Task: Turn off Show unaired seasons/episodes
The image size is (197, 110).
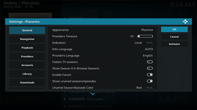Action: 150,81
